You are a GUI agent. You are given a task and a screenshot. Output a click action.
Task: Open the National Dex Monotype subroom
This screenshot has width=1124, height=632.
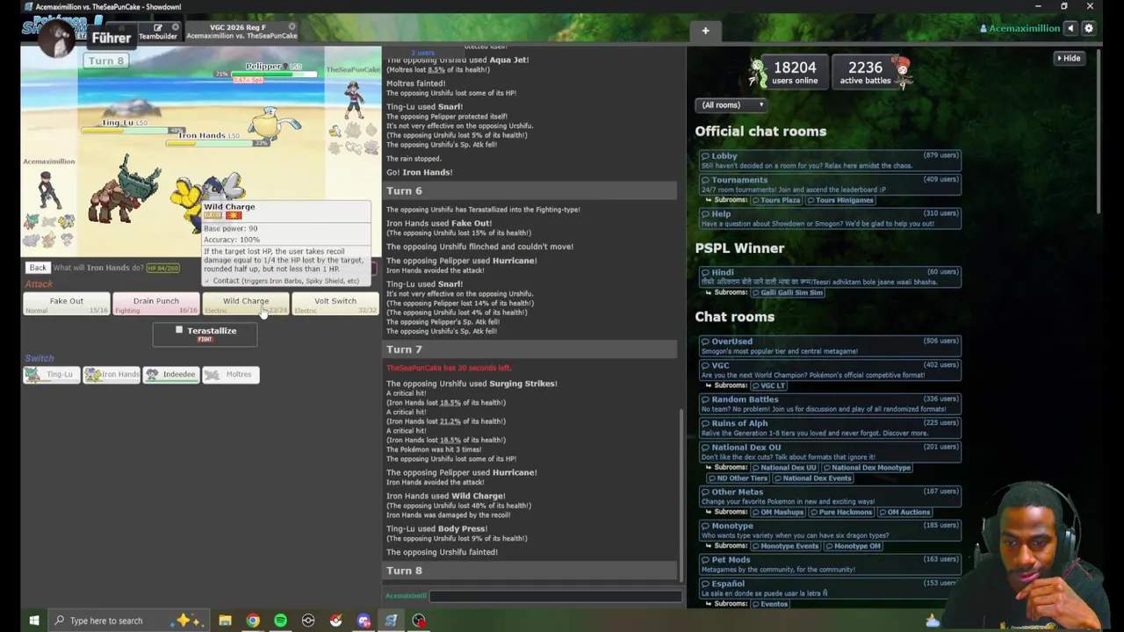coord(866,468)
